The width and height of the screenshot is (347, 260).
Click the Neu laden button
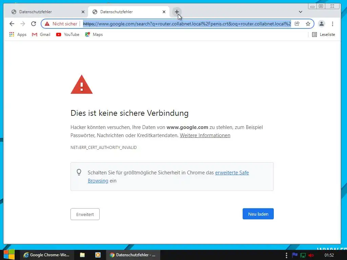pyautogui.click(x=258, y=214)
